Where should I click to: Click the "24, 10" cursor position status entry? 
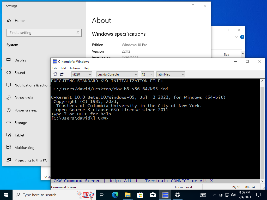point(236,187)
